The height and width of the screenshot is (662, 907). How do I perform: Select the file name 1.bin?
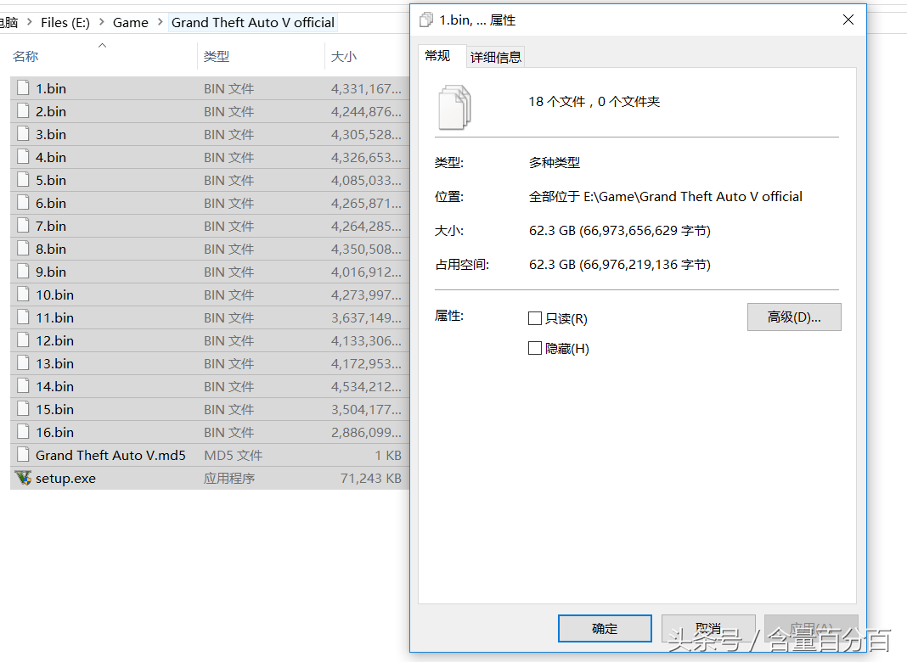tap(51, 88)
